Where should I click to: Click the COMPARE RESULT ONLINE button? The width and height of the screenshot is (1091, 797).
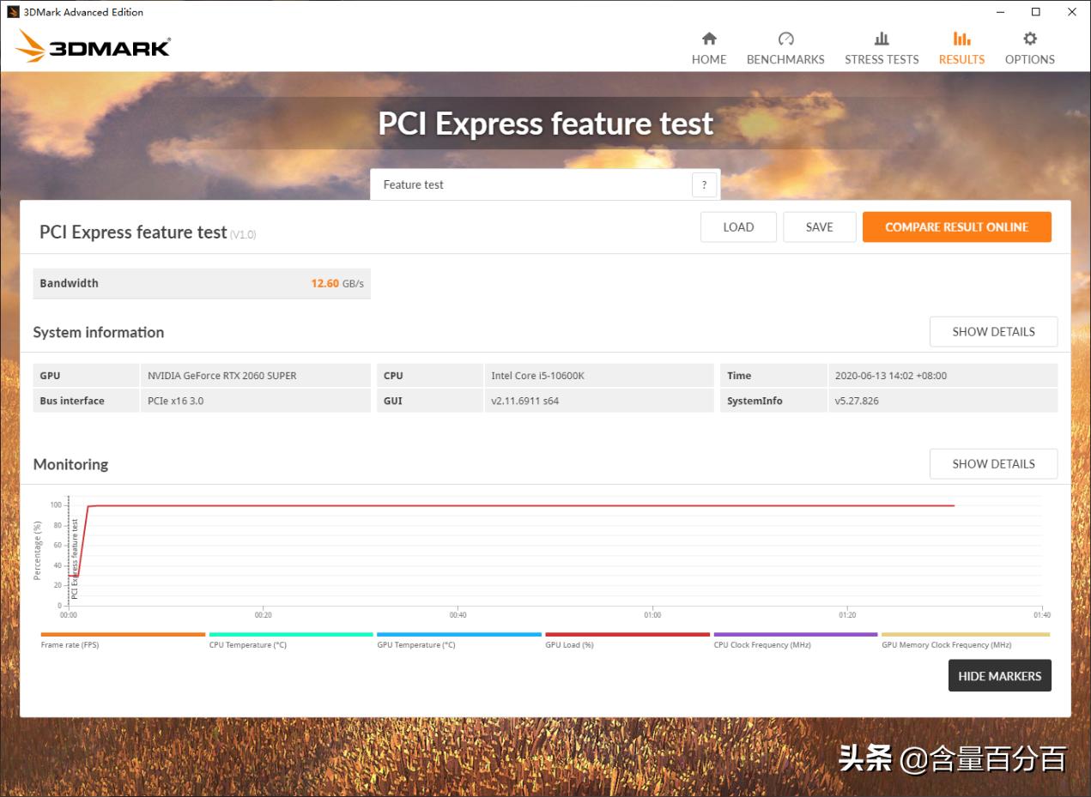(x=957, y=226)
